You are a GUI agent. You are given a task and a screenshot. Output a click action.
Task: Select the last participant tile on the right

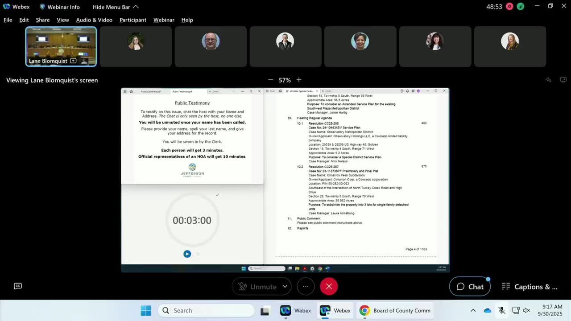(x=510, y=47)
